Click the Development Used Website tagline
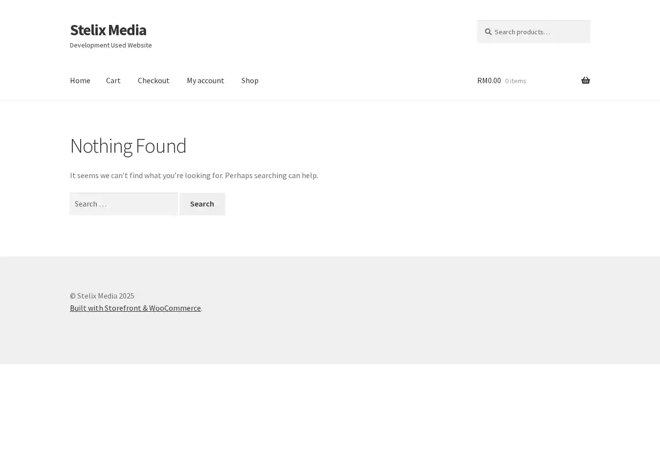This screenshot has height=460, width=660. pos(110,45)
